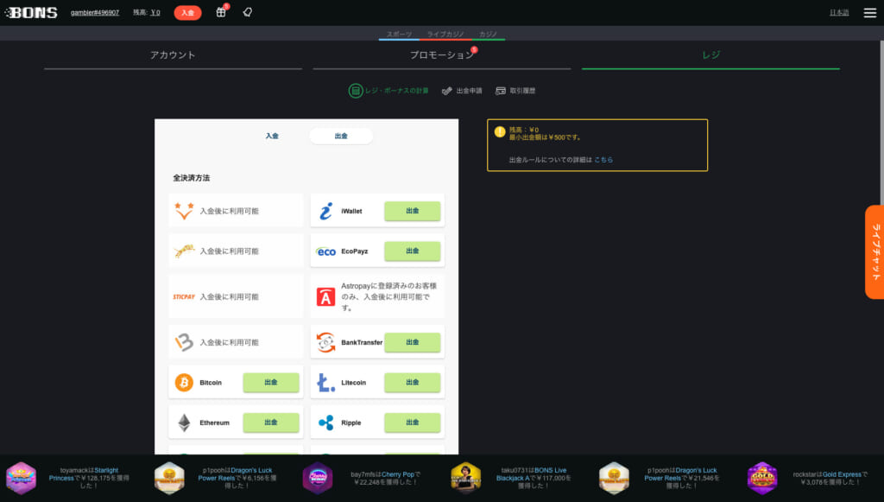Click the gray B payment logo

184,342
